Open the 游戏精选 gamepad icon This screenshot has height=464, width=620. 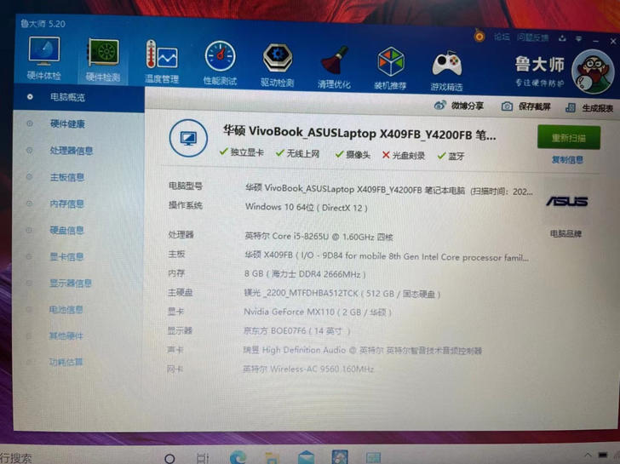[446, 70]
